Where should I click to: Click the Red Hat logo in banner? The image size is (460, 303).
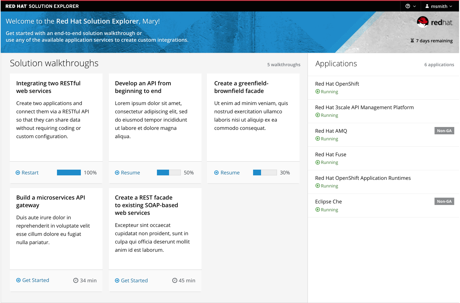coord(435,22)
